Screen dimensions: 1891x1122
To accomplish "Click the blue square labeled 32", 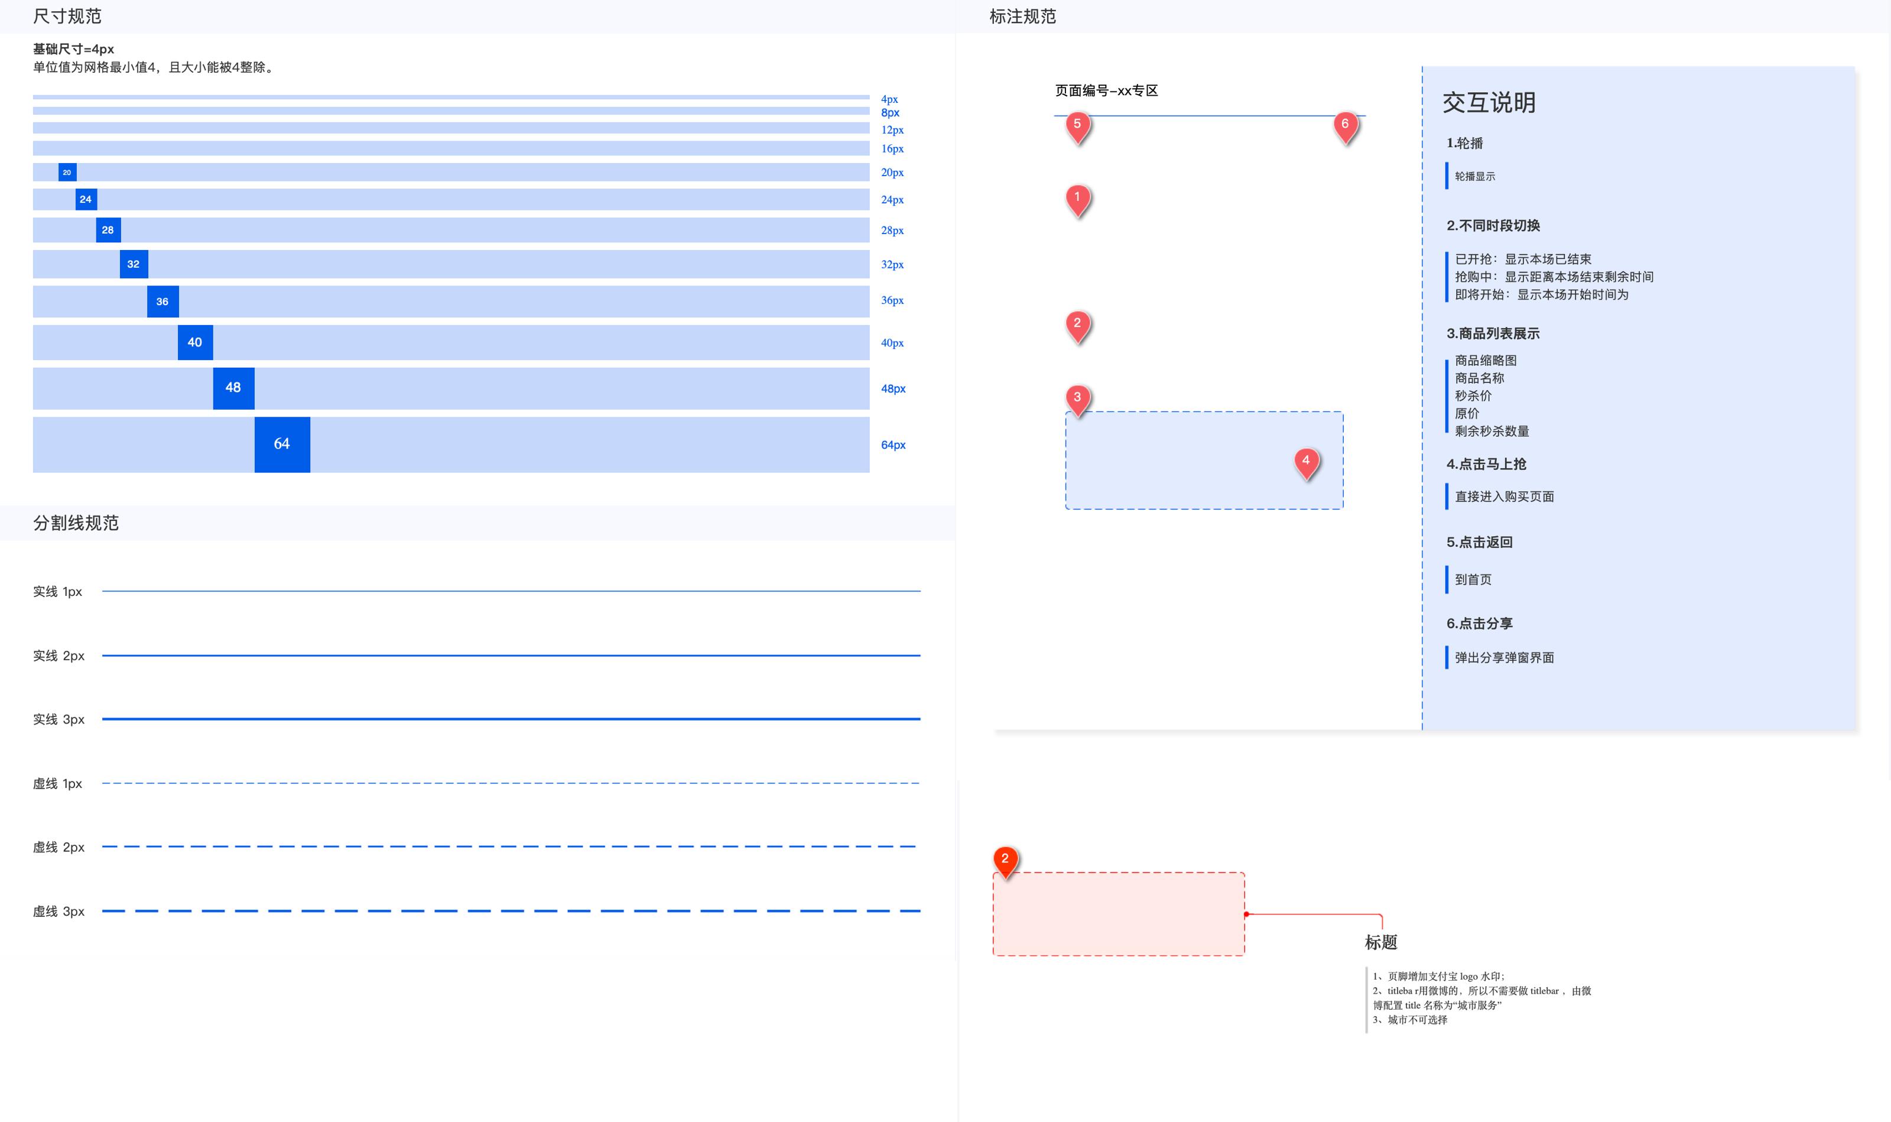I will pos(134,264).
